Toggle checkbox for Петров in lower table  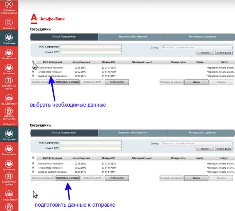coord(33,168)
